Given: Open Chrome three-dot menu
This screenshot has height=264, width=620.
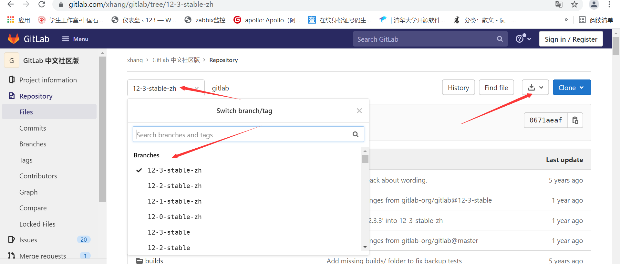Looking at the screenshot, I should (x=609, y=4).
